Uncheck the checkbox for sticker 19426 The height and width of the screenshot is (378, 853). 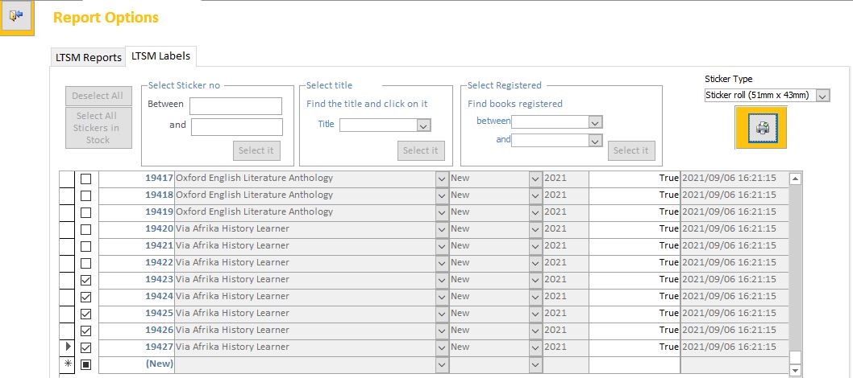tap(85, 331)
